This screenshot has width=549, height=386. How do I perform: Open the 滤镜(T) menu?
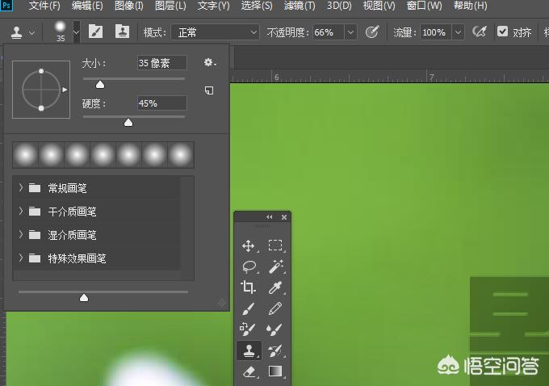[300, 6]
